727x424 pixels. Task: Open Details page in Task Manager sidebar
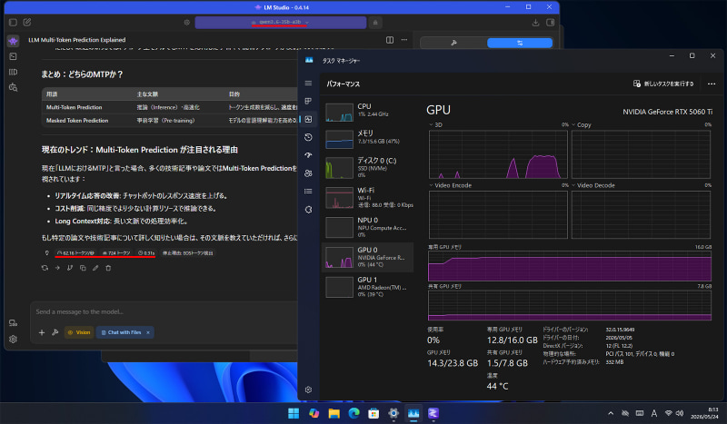coord(308,191)
